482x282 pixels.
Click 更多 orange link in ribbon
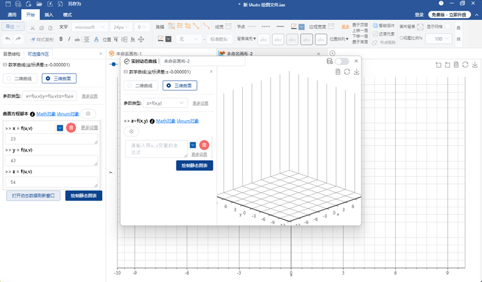pyautogui.click(x=345, y=27)
